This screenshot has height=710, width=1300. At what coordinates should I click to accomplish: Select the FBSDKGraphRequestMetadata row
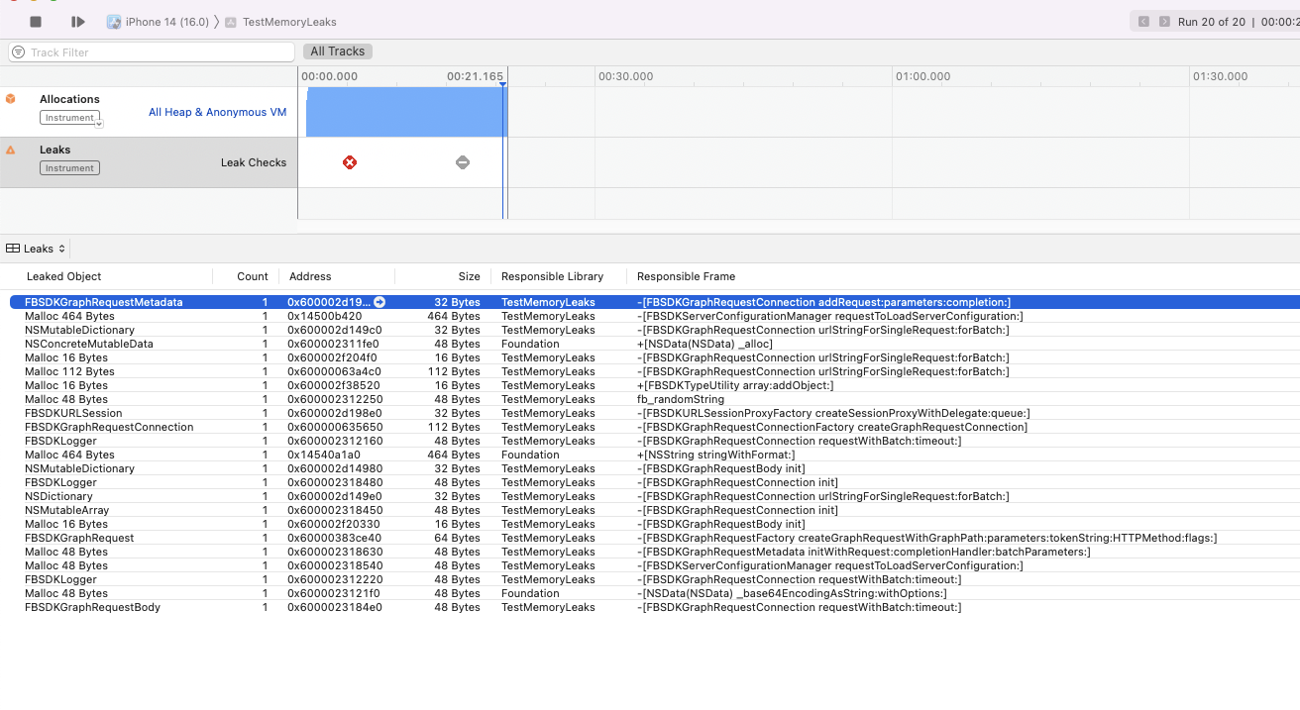coord(654,302)
